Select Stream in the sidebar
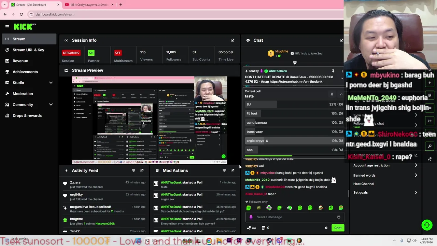 (29, 39)
